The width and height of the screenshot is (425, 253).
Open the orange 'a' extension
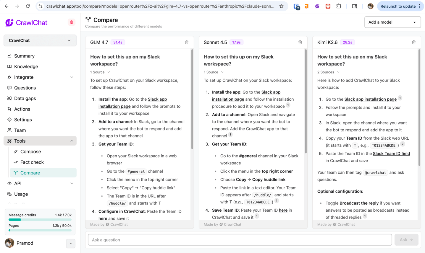(x=307, y=6)
